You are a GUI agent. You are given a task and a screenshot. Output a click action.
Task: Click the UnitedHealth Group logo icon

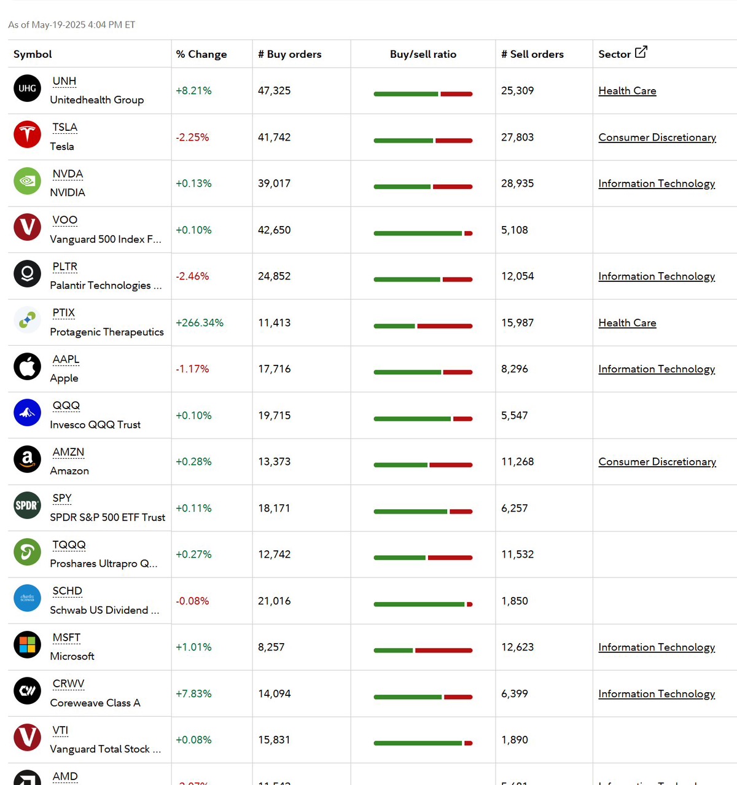point(27,88)
